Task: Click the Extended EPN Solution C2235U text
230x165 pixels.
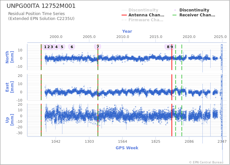Action: coord(41,19)
